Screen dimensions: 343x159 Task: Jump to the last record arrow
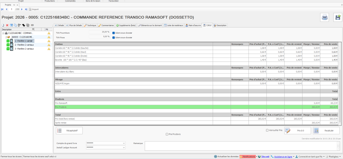pos(26,9)
